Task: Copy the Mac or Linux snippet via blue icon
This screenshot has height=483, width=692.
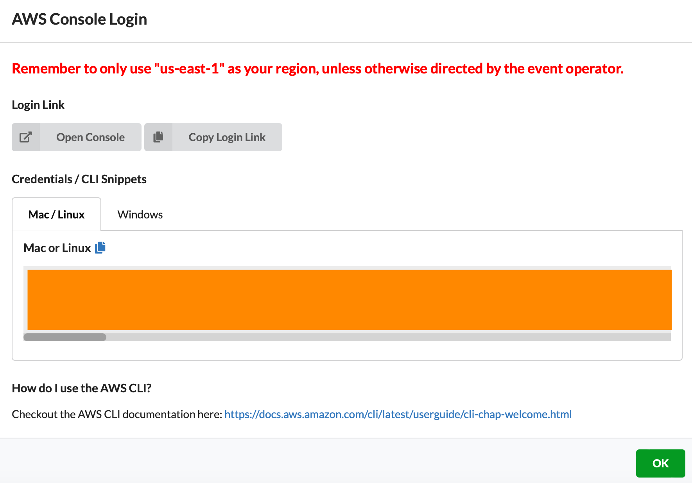Action: 100,248
